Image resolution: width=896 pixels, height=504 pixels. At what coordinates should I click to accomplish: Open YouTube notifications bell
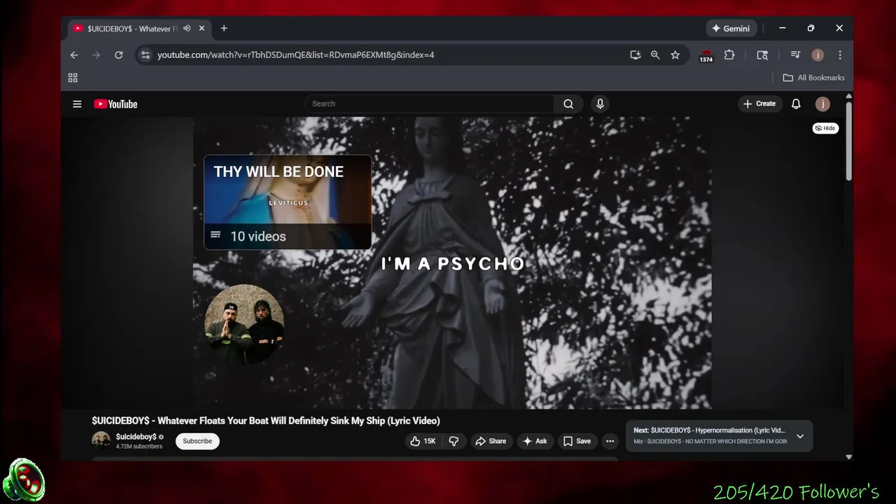[796, 104]
